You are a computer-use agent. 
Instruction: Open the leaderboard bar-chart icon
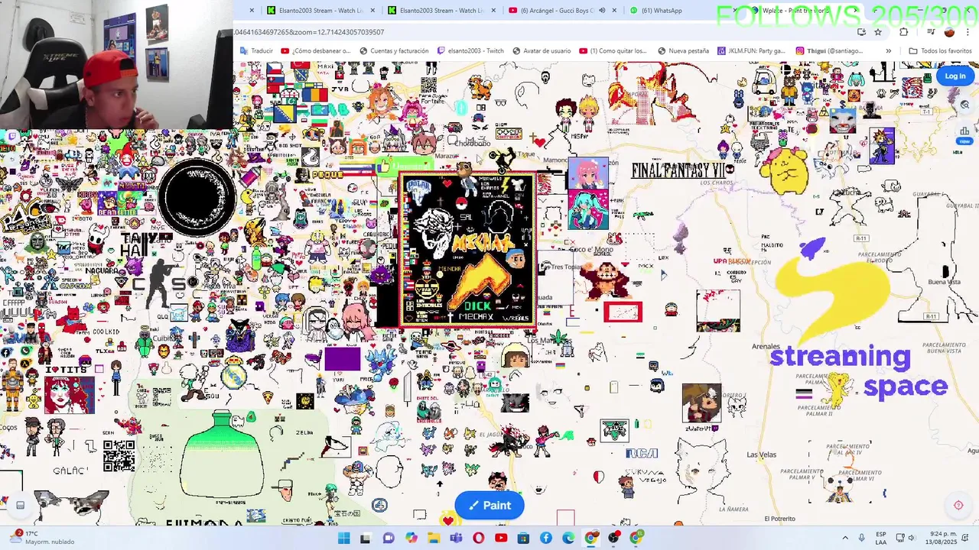(964, 131)
